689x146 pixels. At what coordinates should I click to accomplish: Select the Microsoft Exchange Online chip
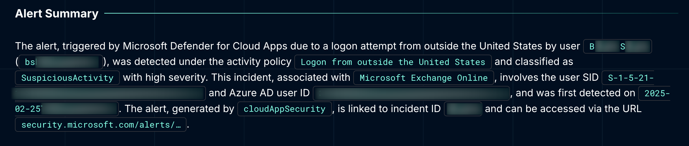[x=424, y=78]
